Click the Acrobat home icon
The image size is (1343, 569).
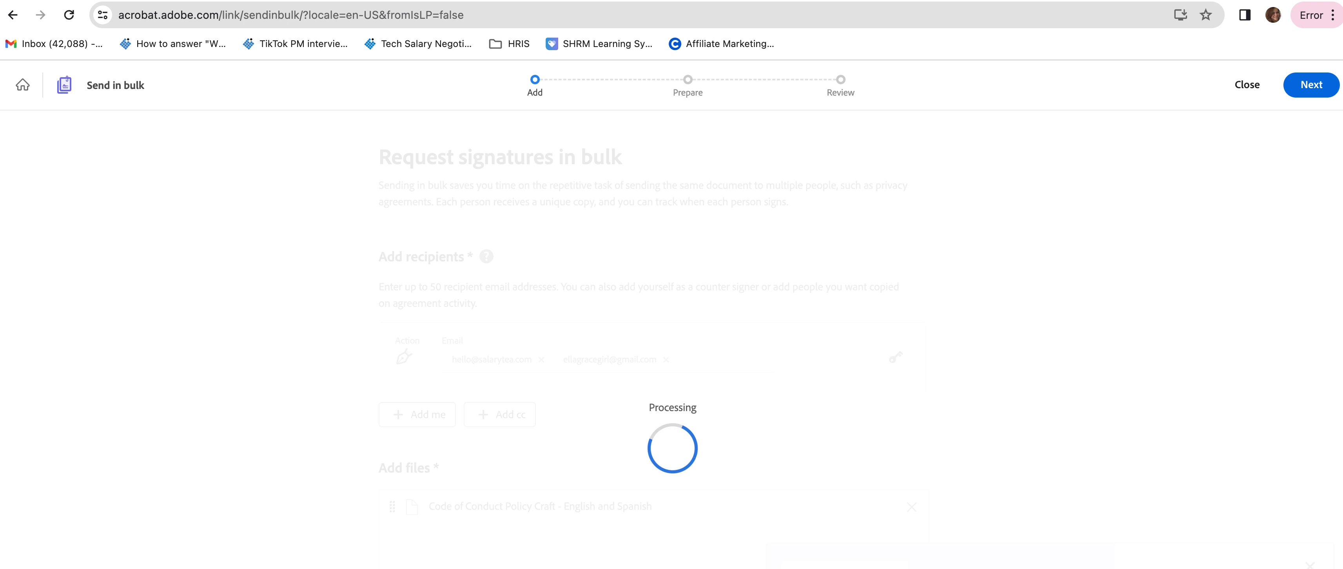22,85
